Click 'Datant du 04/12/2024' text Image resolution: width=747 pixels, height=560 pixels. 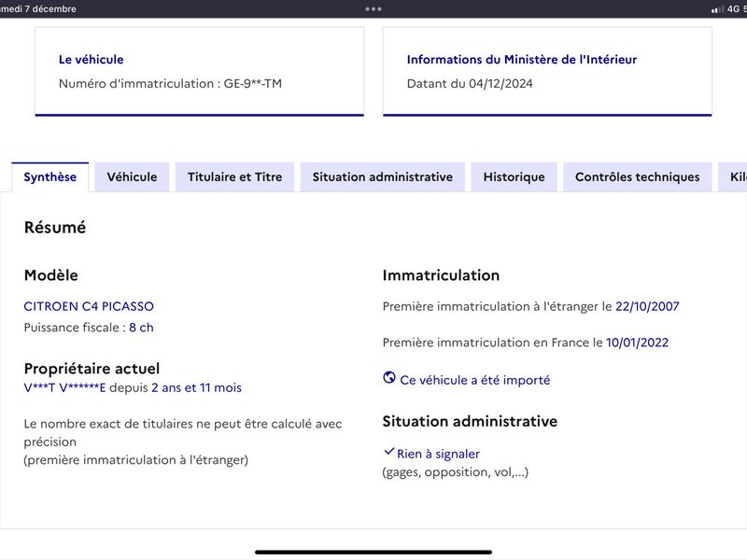[470, 84]
